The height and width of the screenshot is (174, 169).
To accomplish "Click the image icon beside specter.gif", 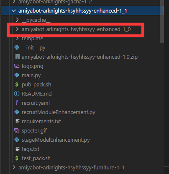I will [17, 130].
